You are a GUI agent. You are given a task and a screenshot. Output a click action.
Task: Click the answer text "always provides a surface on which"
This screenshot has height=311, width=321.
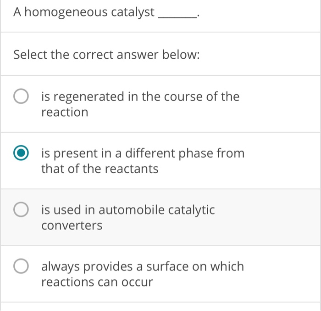point(143,266)
